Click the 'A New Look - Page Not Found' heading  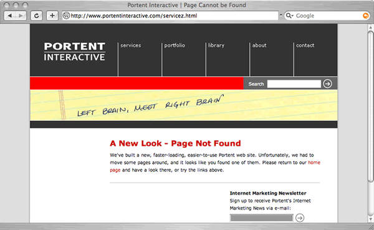point(175,143)
